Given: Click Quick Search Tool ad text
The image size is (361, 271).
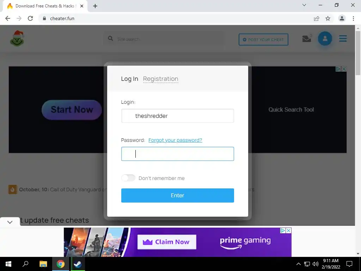Looking at the screenshot, I should 291,110.
